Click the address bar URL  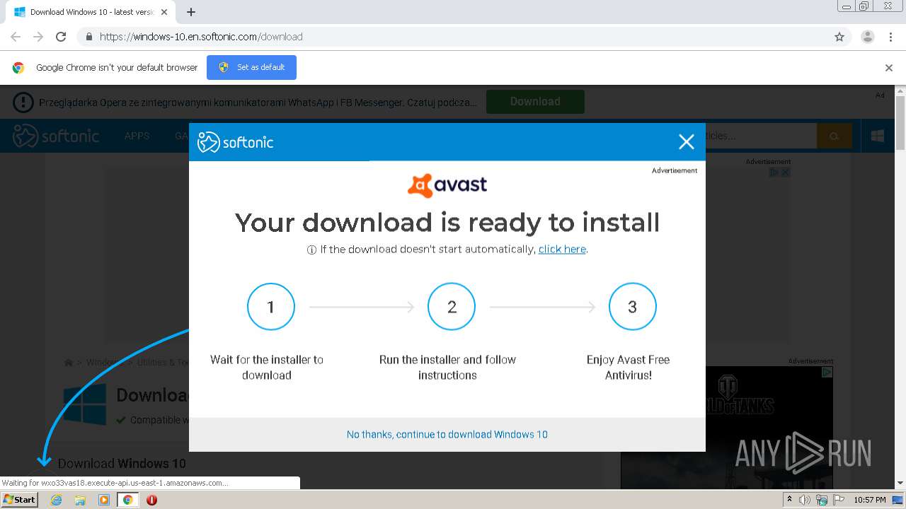(x=201, y=37)
